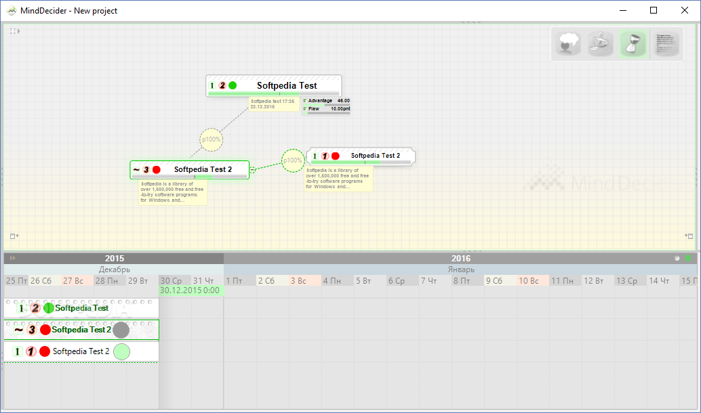Select the Декабрь month header
The height and width of the screenshot is (413, 701).
(114, 269)
